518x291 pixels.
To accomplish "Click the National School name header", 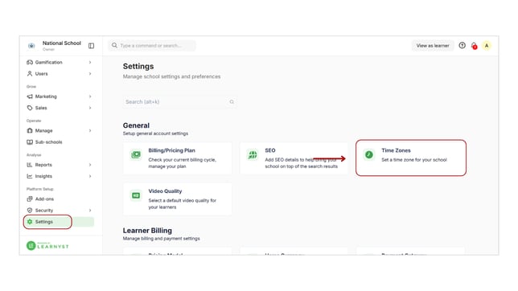I will 61,43.
